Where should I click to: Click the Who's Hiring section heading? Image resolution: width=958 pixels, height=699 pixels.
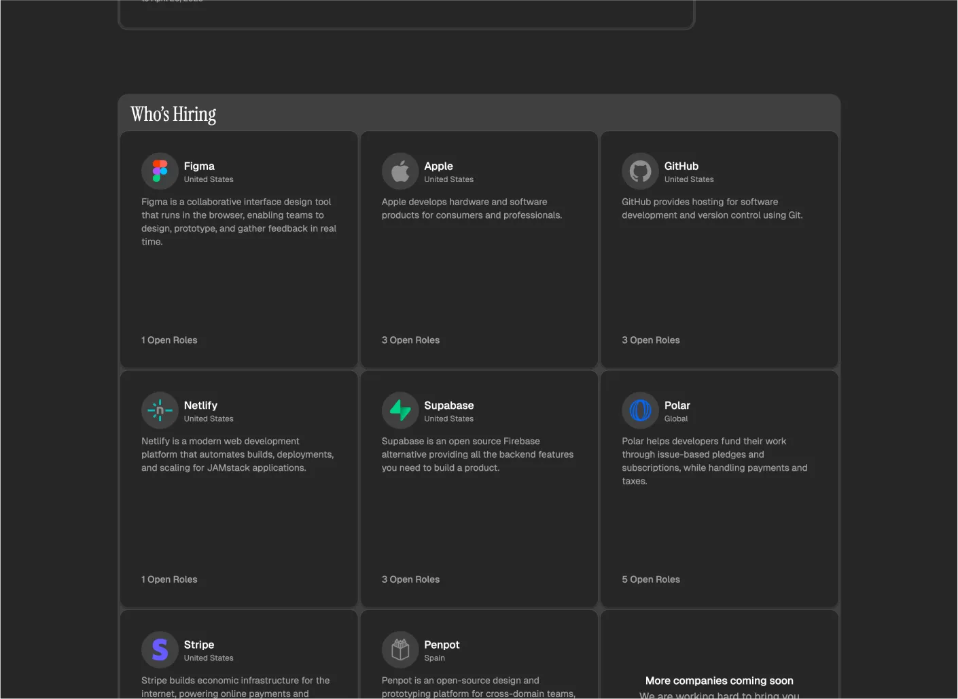click(x=173, y=114)
